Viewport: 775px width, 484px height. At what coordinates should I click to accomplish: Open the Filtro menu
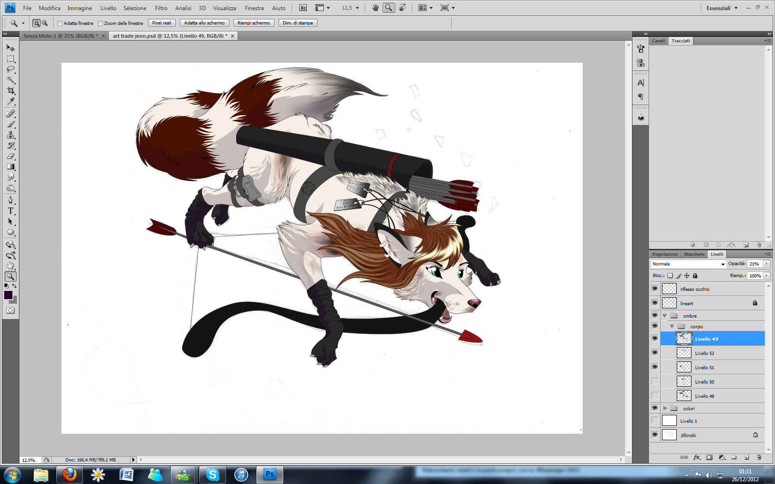(161, 8)
